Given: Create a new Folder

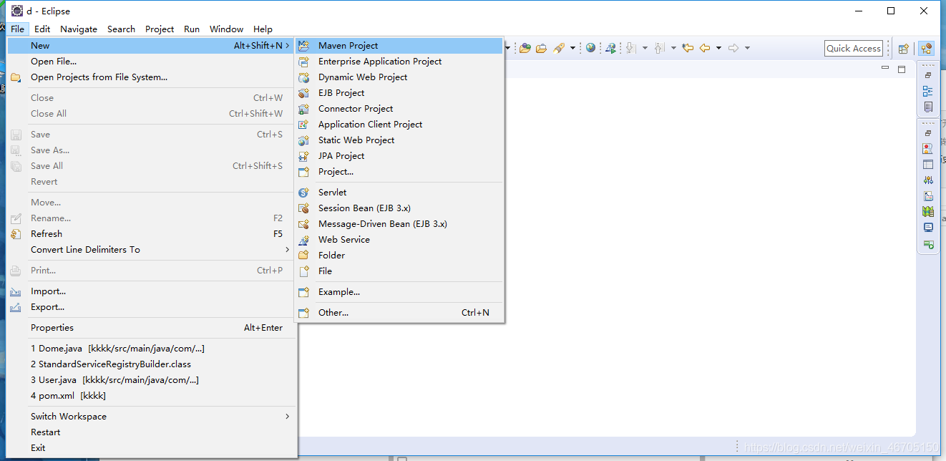Looking at the screenshot, I should (x=399, y=256).
